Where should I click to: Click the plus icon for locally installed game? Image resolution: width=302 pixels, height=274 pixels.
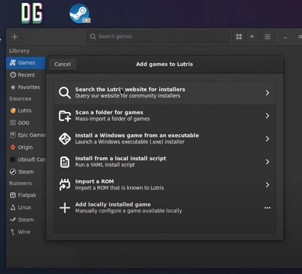[65, 208]
